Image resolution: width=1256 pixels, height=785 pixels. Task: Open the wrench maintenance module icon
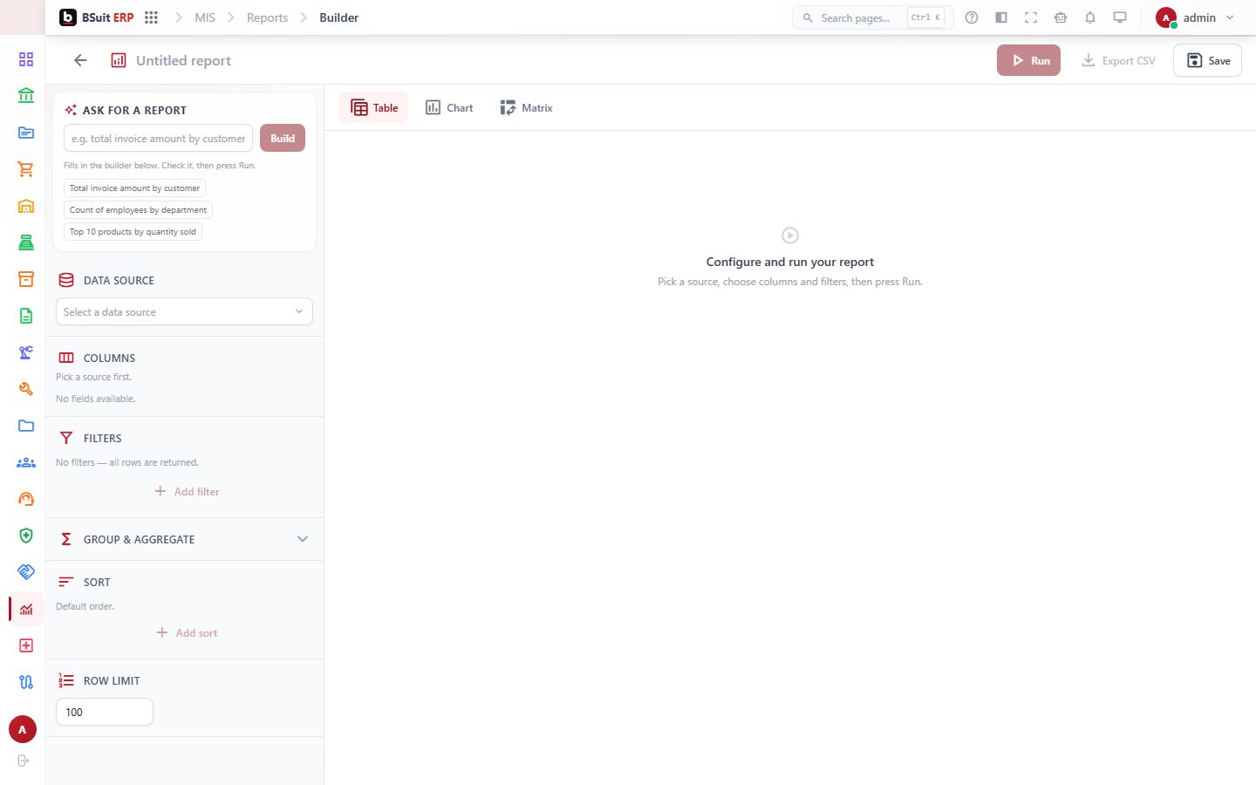tap(26, 389)
